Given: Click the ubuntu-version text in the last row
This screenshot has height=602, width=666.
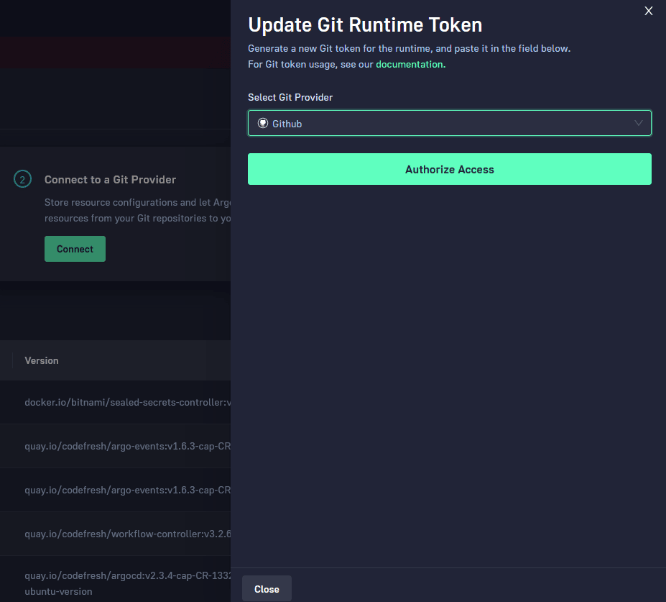Looking at the screenshot, I should pyautogui.click(x=57, y=591).
